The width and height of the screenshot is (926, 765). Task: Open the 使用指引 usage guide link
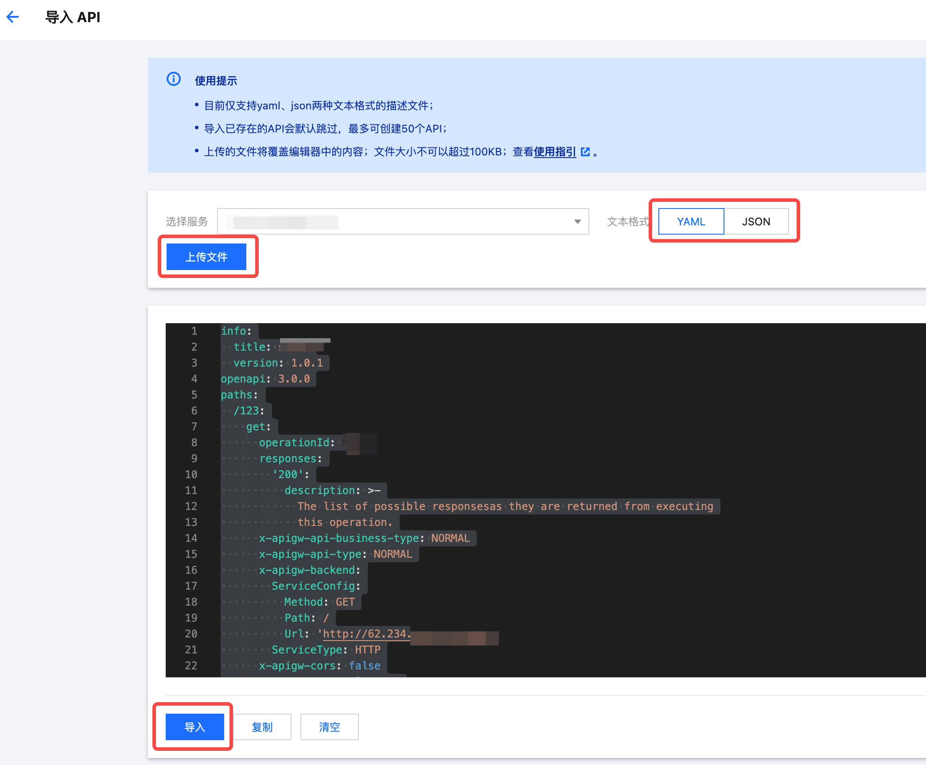point(555,152)
